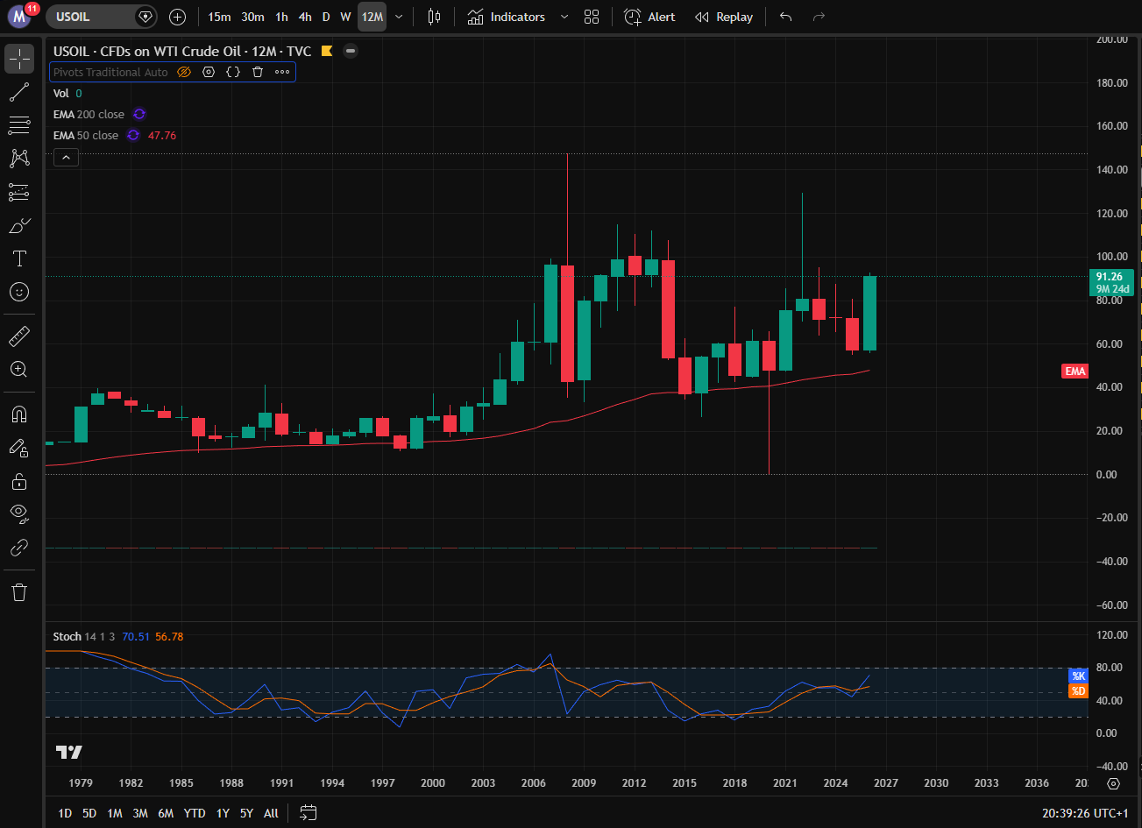Select the trend line drawing tool
Viewport: 1142px width, 828px height.
pyautogui.click(x=19, y=92)
